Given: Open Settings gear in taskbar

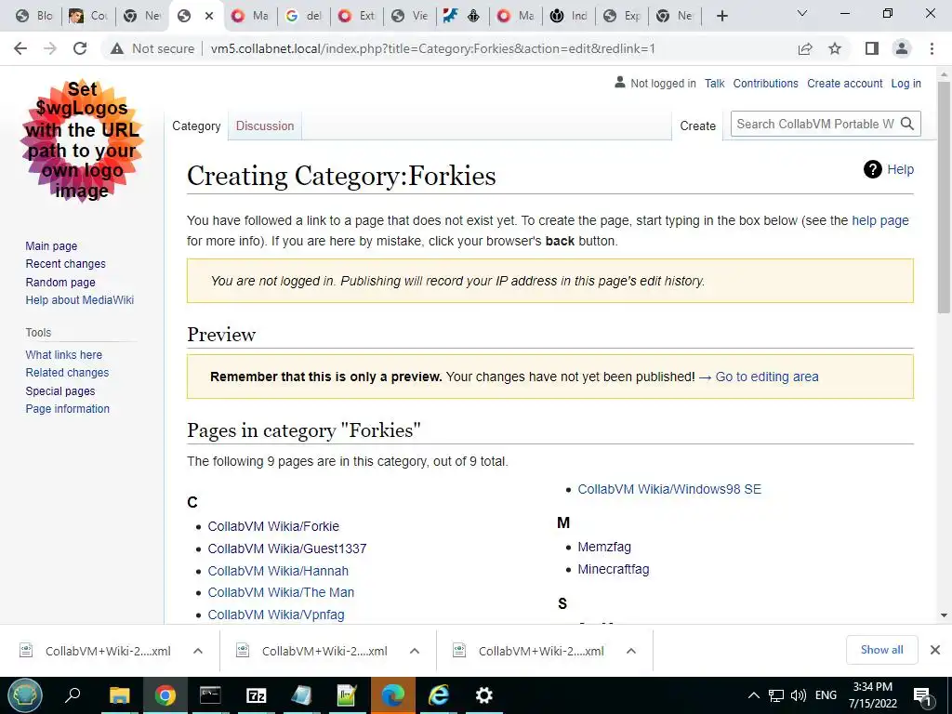Looking at the screenshot, I should tap(483, 695).
